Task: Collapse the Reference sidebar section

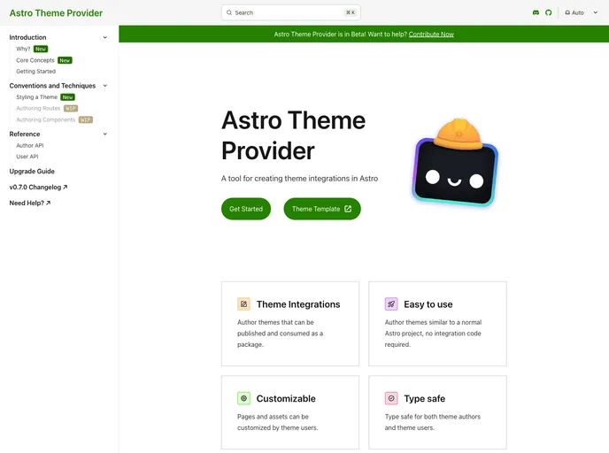Action: pyautogui.click(x=58, y=134)
